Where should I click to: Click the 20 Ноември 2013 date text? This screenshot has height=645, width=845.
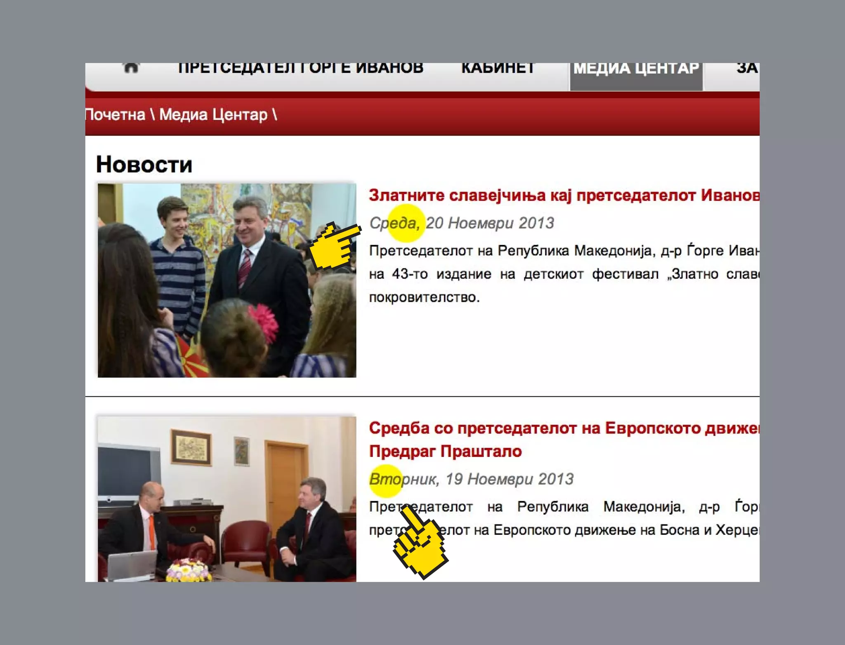tap(490, 223)
